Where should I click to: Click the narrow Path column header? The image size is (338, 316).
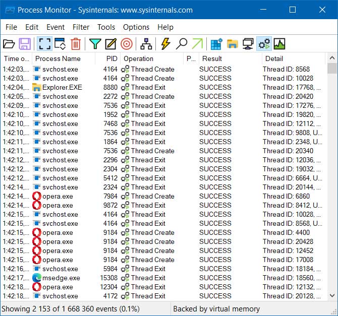(x=191, y=58)
